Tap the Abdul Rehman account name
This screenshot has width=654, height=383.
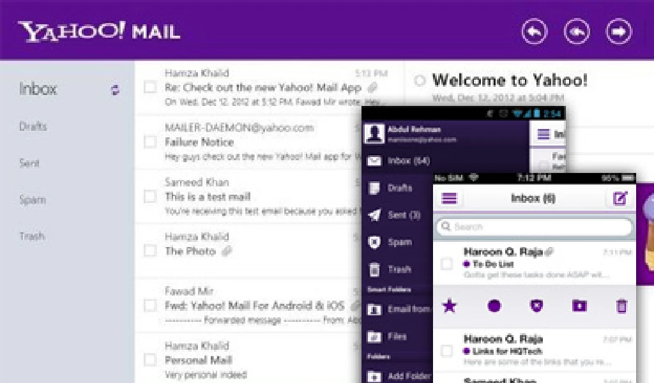click(414, 129)
